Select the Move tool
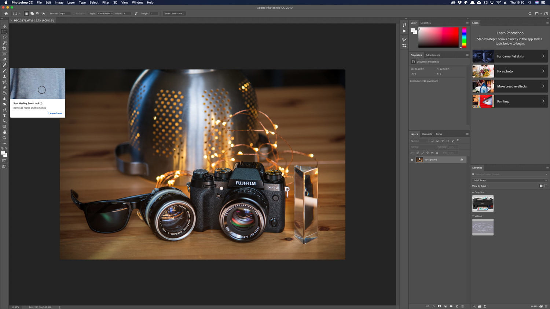Screen dimensions: 550x309 pyautogui.click(x=4, y=26)
